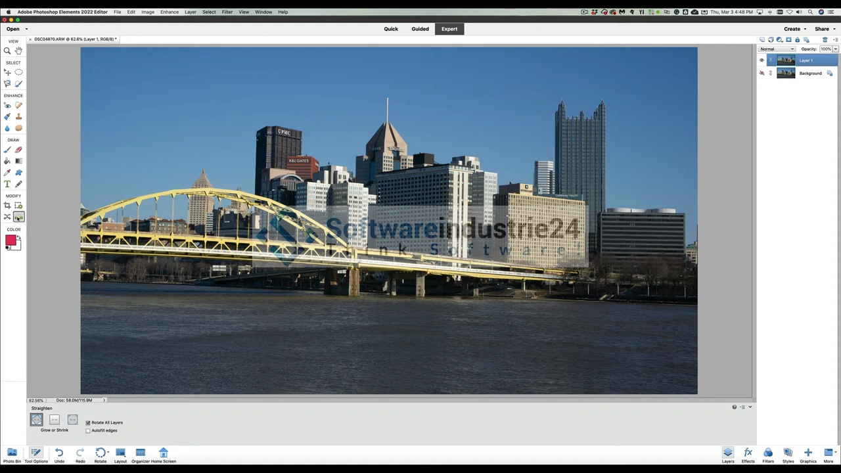Enable the Autofill edges checkbox

click(88, 431)
